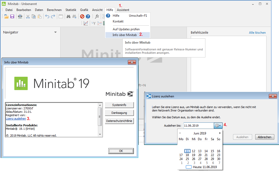279x177 pixels.
Task: Maximize the Minitab main window
Action: point(260,4)
